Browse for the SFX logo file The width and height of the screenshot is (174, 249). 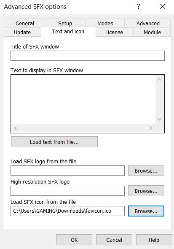146,171
